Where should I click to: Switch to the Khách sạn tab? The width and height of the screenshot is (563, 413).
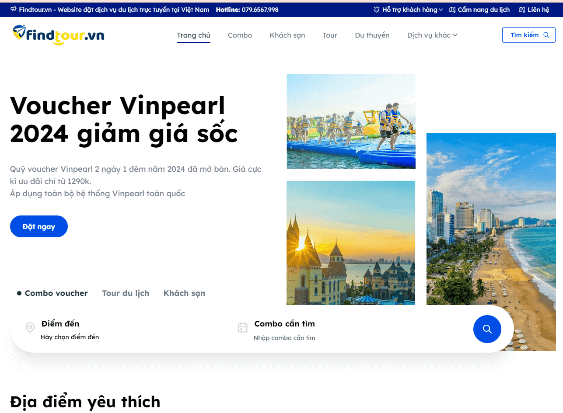184,293
